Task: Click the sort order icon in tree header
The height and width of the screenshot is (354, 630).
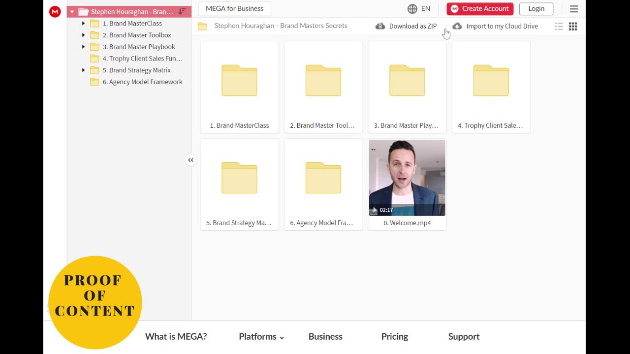Action: (182, 11)
